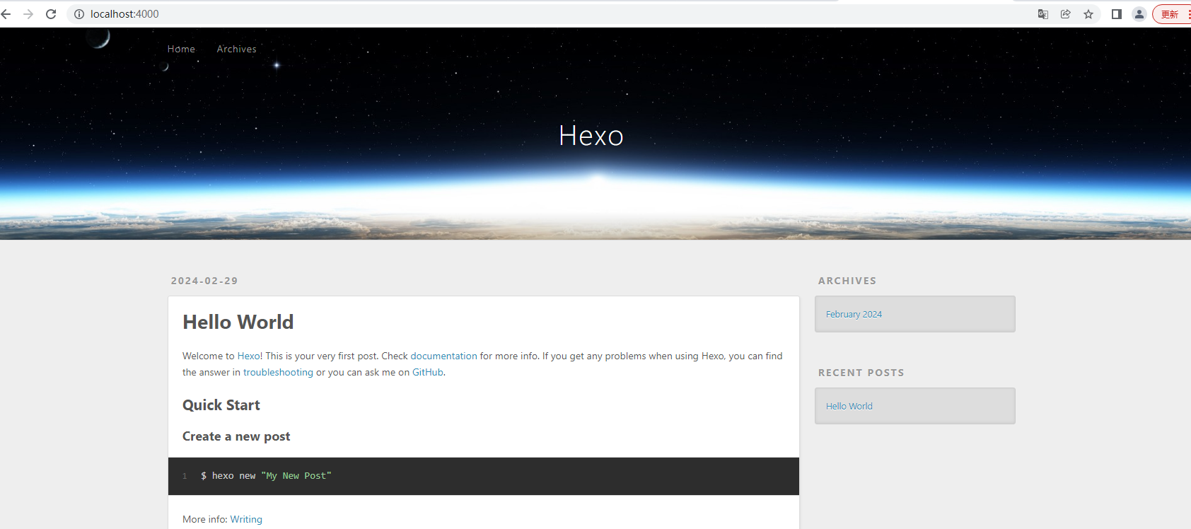Open the 2024-02-29 post date link
The height and width of the screenshot is (529, 1191).
tap(204, 281)
